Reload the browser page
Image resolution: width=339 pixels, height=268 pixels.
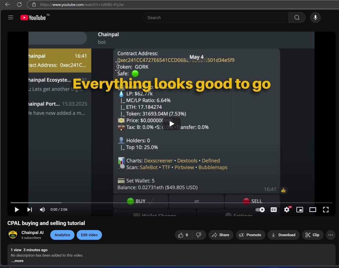[x=19, y=5]
